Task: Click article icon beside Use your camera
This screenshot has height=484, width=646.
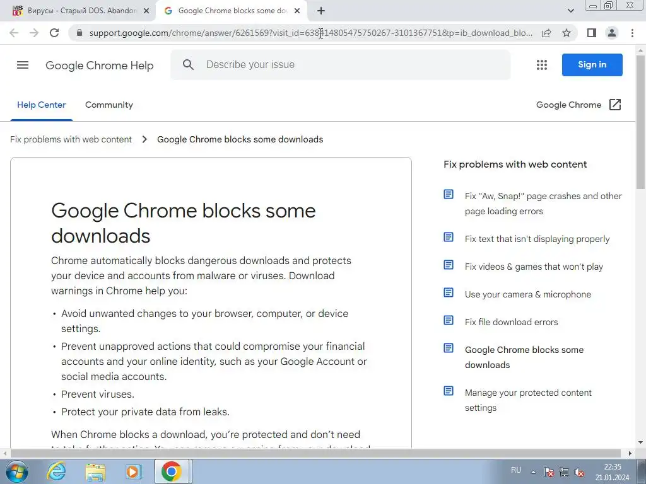Action: 449,292
